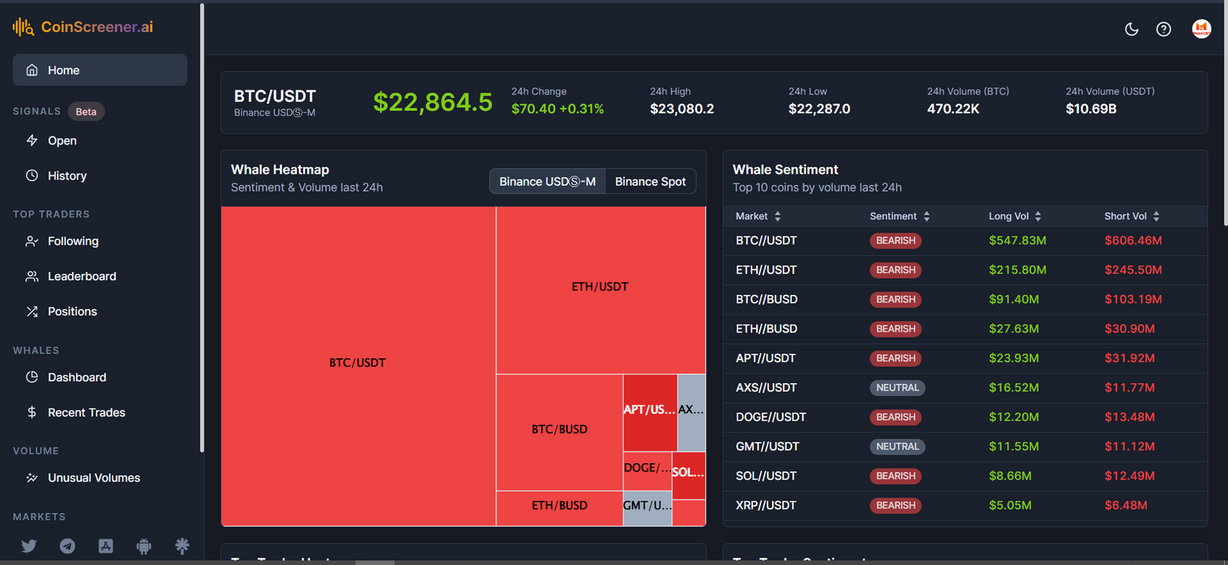Click ETH//USDT market row

point(966,270)
